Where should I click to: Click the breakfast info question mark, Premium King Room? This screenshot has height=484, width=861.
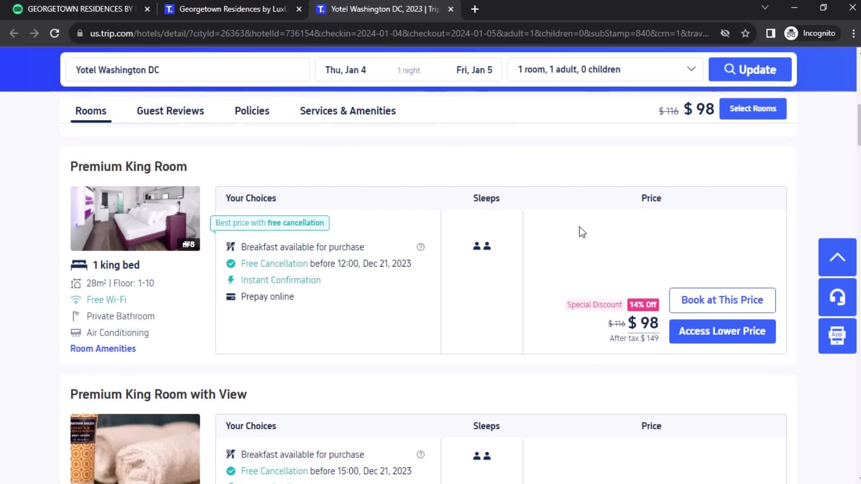tap(420, 247)
